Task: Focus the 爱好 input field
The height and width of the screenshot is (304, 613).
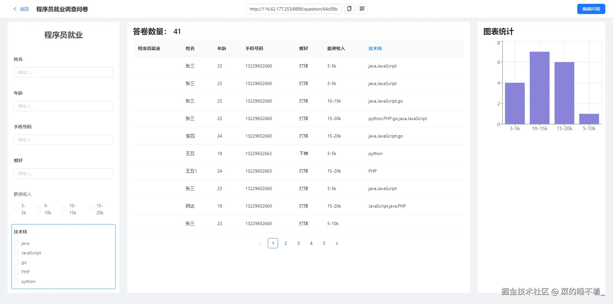Action: click(x=64, y=173)
